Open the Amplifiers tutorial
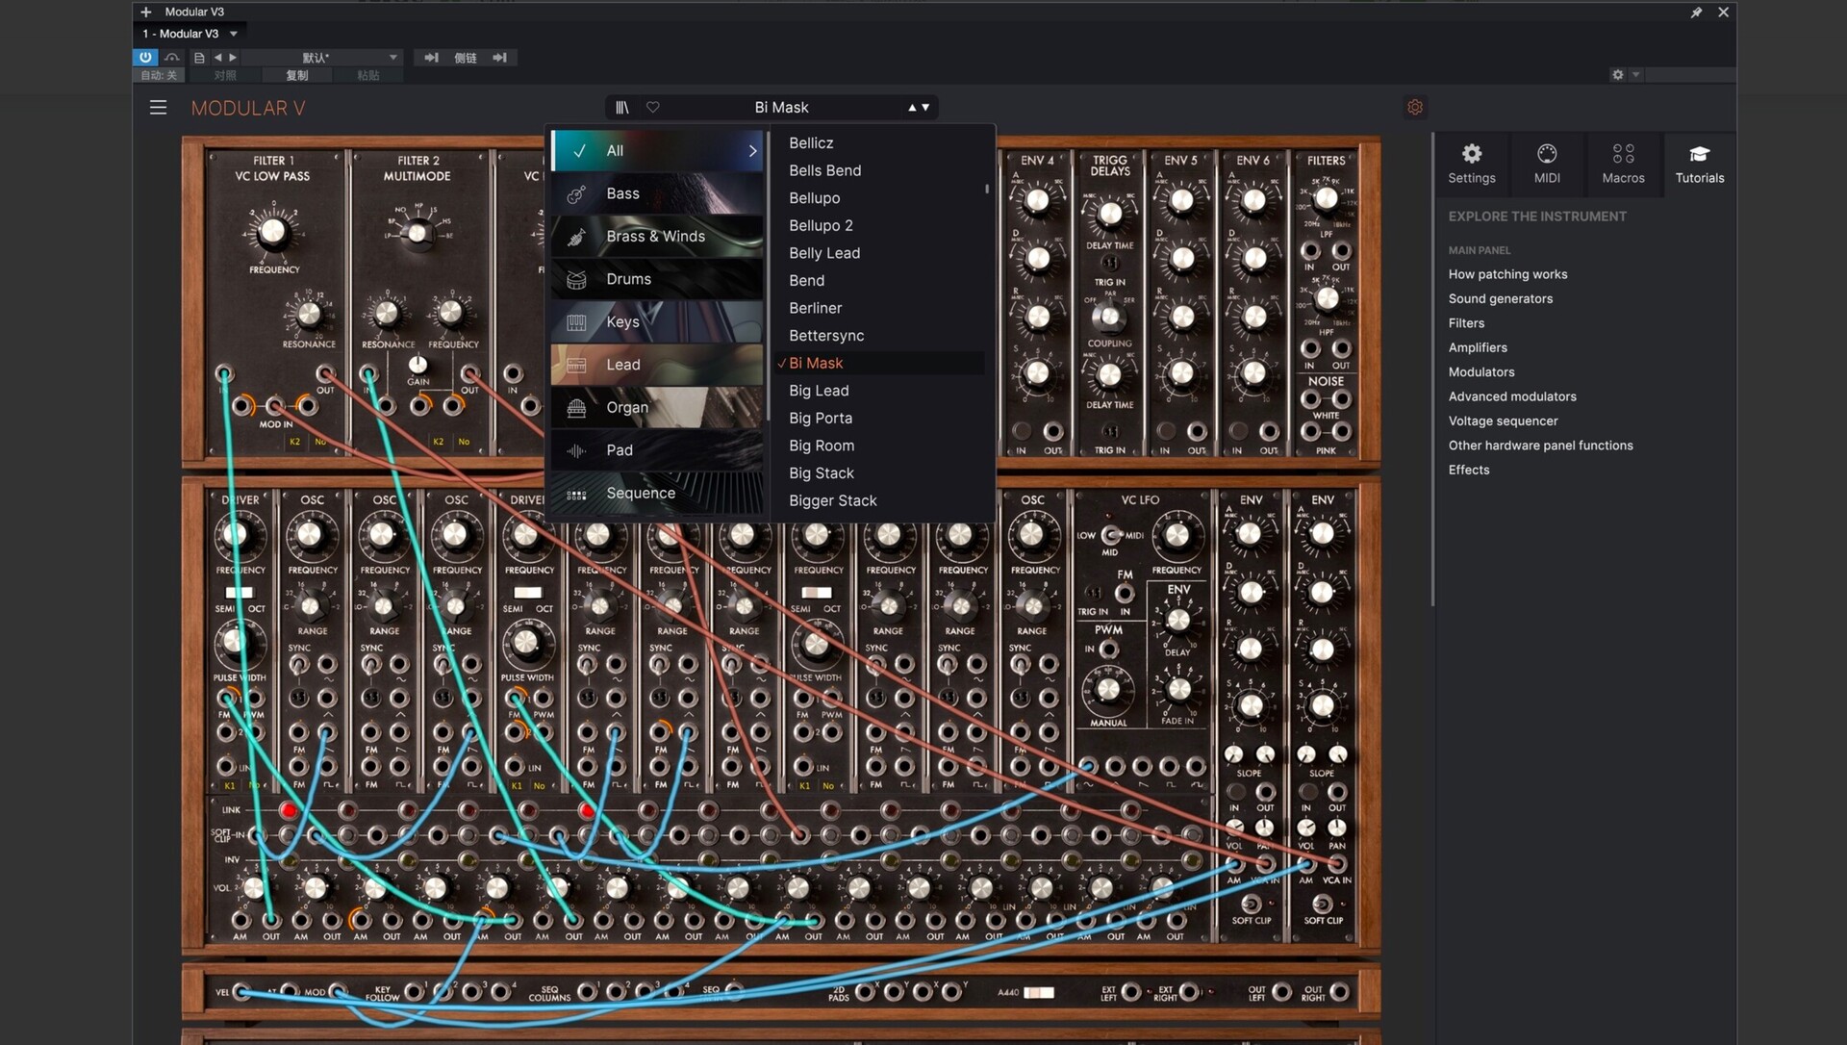Image resolution: width=1847 pixels, height=1045 pixels. point(1478,347)
